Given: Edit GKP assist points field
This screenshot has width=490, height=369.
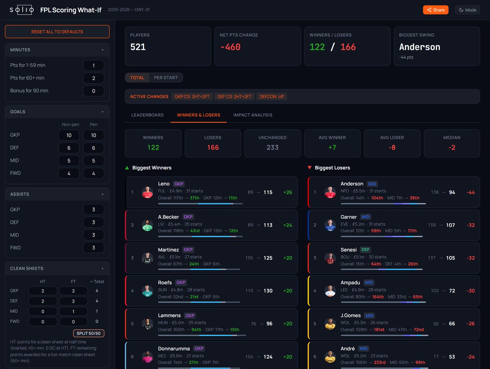Looking at the screenshot, I should (x=94, y=210).
